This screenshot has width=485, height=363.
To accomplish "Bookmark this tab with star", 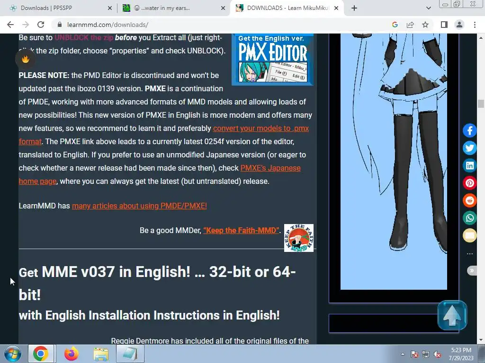I will pyautogui.click(x=425, y=25).
